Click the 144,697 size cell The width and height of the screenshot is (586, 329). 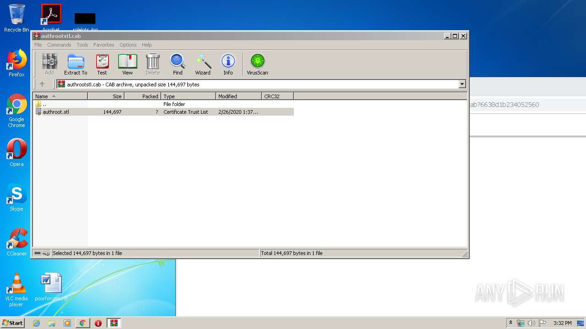112,112
